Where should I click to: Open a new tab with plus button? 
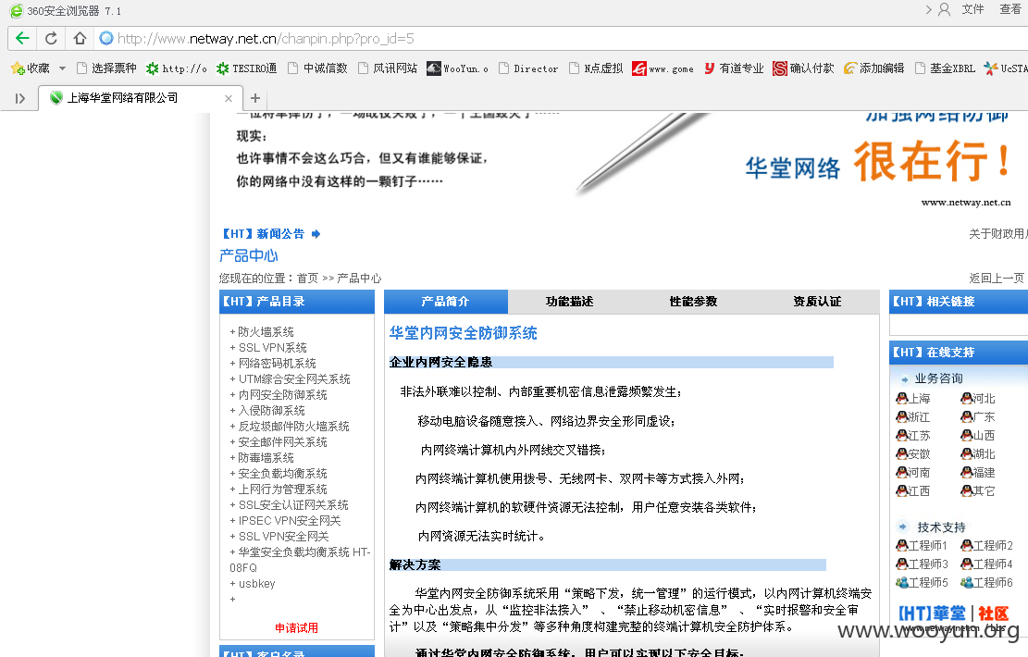coord(255,98)
